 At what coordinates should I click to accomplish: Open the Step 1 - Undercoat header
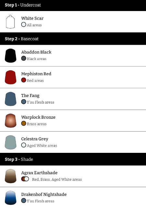click(x=73, y=5)
